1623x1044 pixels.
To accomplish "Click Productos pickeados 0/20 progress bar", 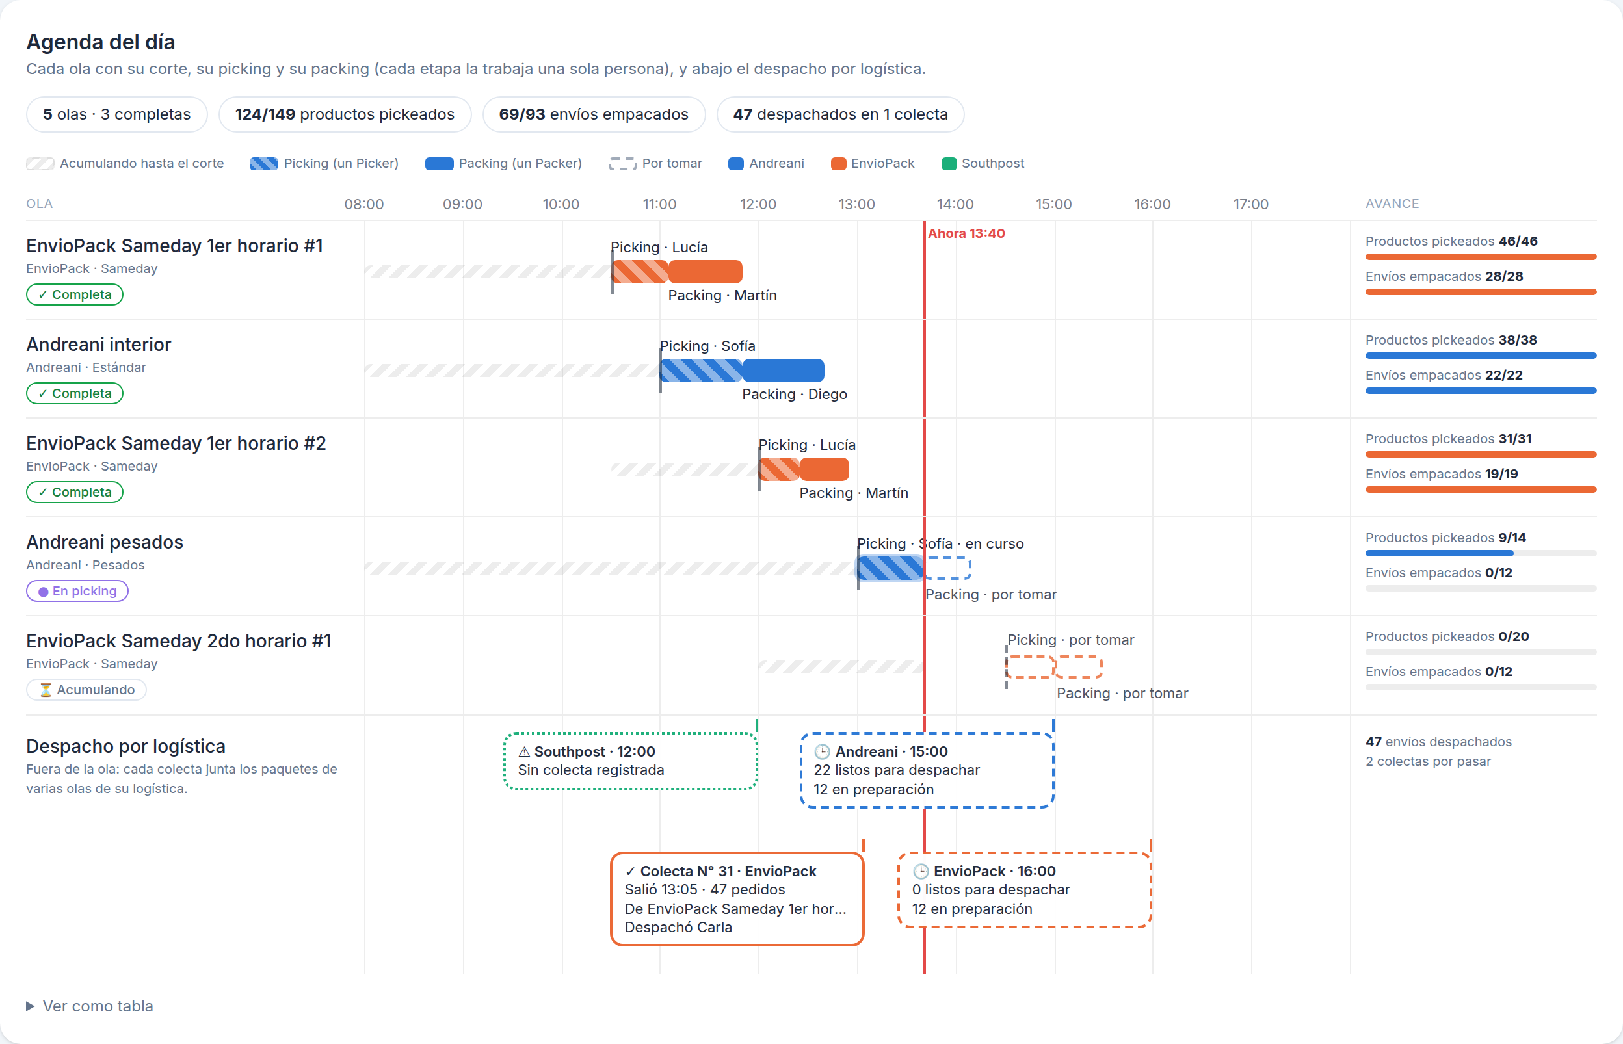I will coord(1481,653).
